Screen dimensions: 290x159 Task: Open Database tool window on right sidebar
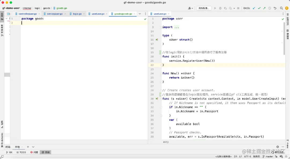click(288, 34)
